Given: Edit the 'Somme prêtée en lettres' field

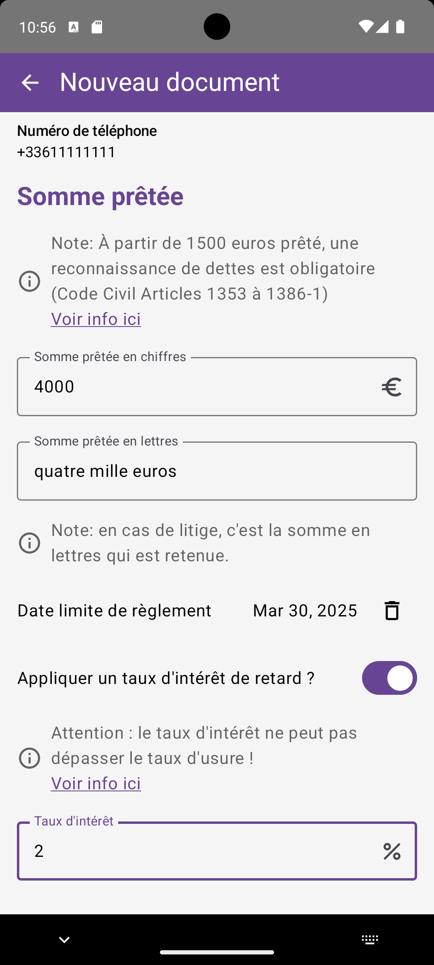Looking at the screenshot, I should point(217,471).
